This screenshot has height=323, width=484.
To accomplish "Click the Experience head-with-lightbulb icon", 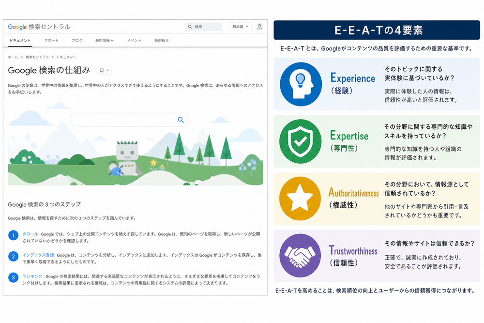I will click(x=301, y=84).
